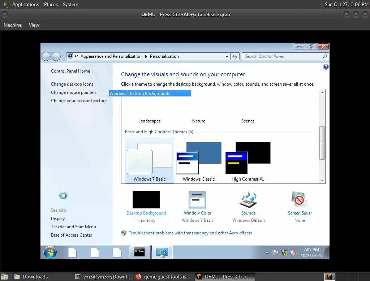Screen dimensions: 370x281
Task: Open the QEMU Machine menu
Action: coord(13,25)
